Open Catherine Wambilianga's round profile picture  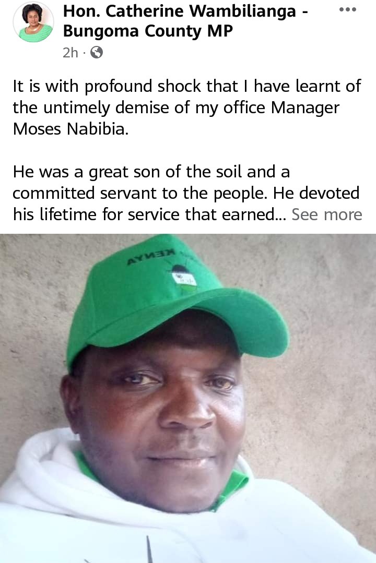[x=33, y=22]
